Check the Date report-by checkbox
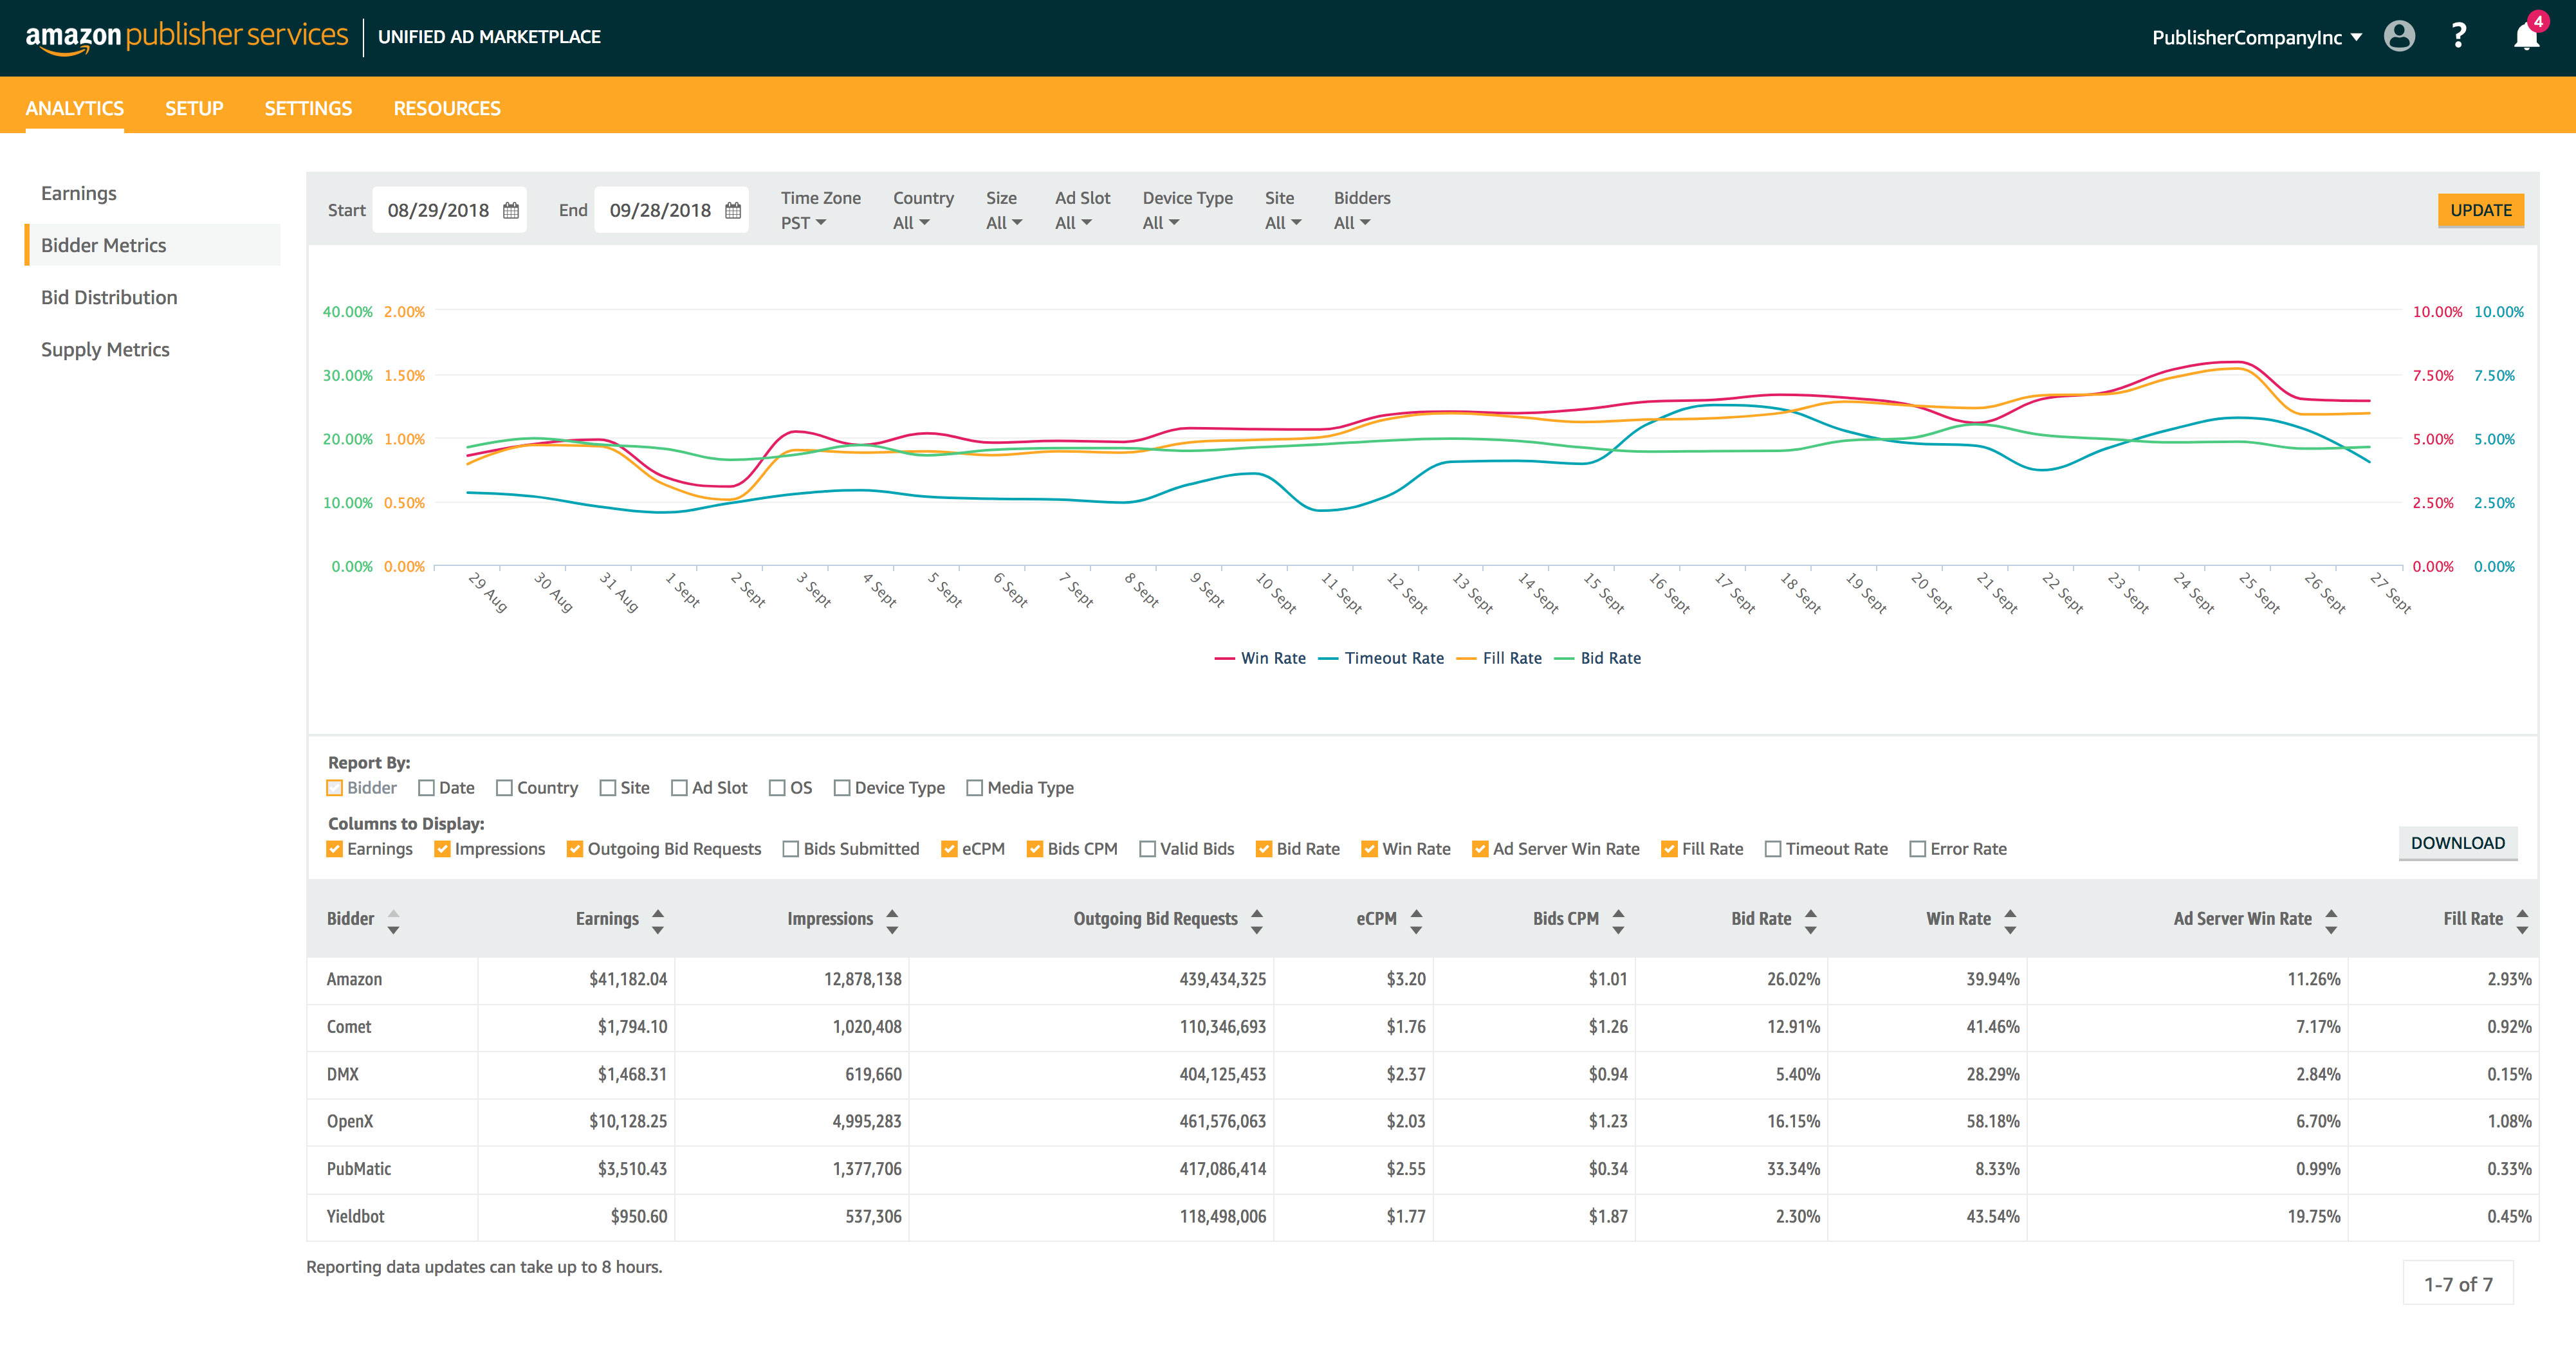 click(427, 788)
